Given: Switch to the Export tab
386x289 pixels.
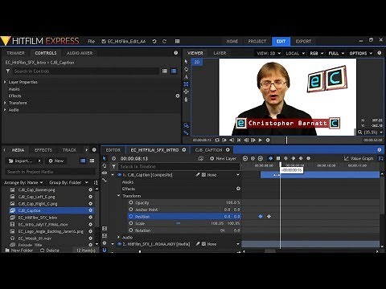Looking at the screenshot, I should 303,41.
